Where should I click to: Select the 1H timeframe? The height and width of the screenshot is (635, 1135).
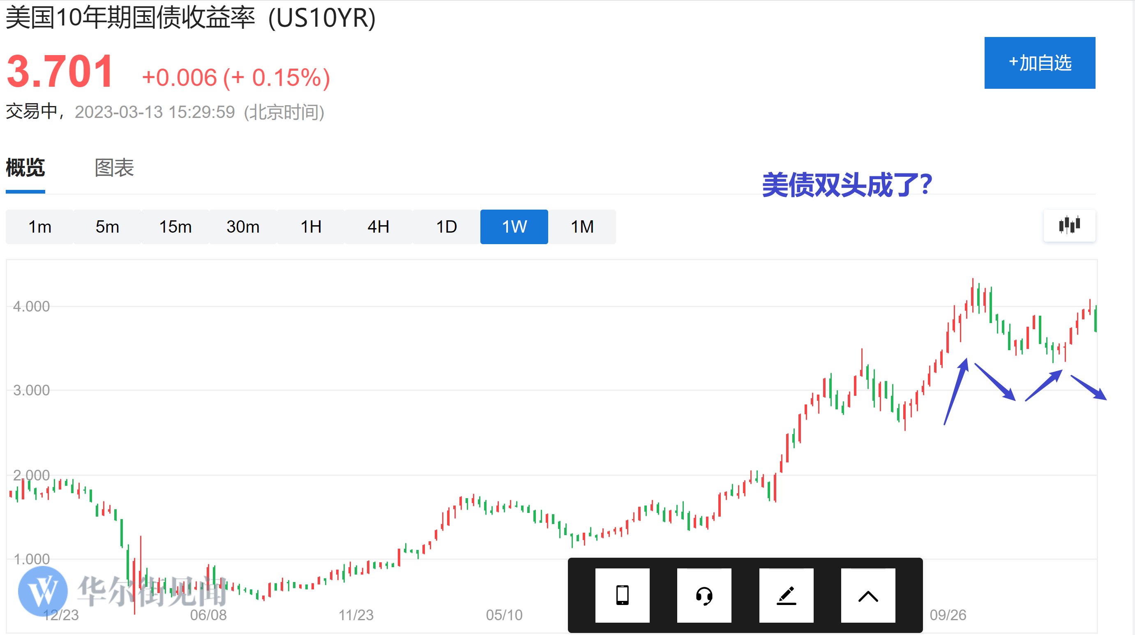[x=311, y=226]
